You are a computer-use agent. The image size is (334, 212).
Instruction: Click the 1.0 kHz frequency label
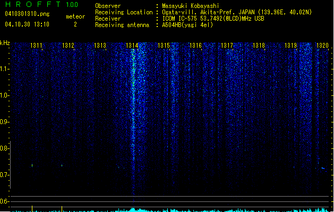4,95
